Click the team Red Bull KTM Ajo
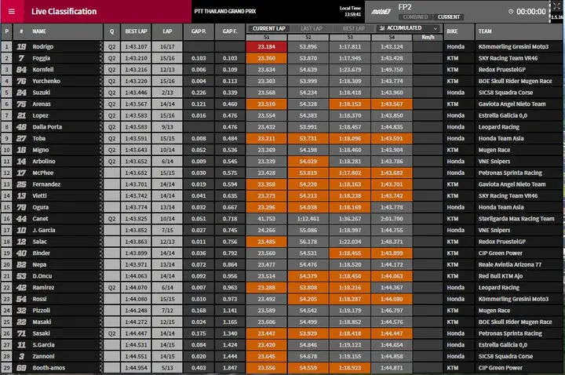The height and width of the screenshot is (375, 565). click(501, 276)
